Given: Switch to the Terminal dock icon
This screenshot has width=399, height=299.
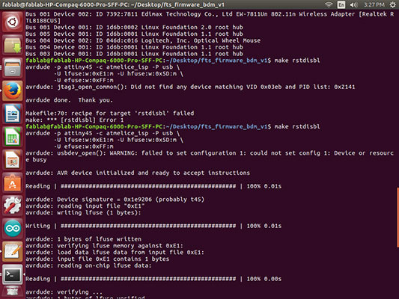Looking at the screenshot, I should (13, 274).
